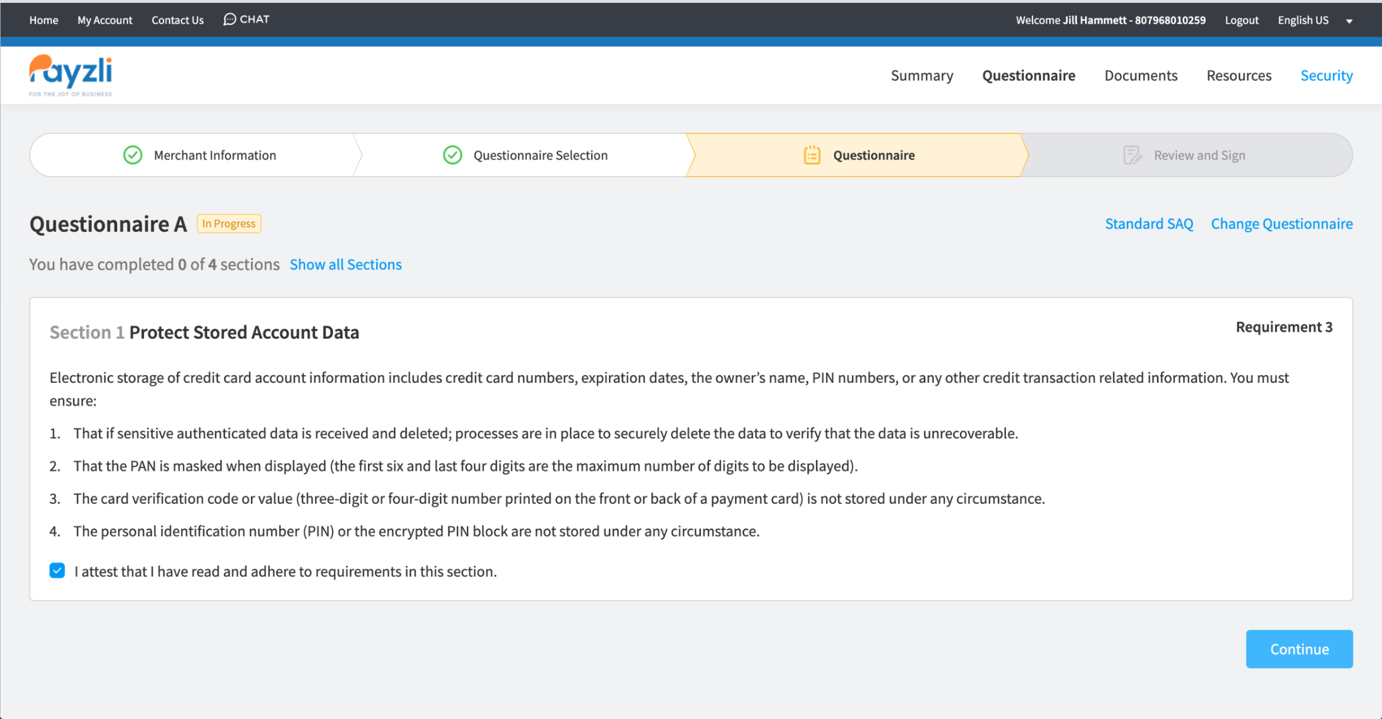Click Merchant Information green checkmark icon
1382x719 pixels.
coord(133,155)
